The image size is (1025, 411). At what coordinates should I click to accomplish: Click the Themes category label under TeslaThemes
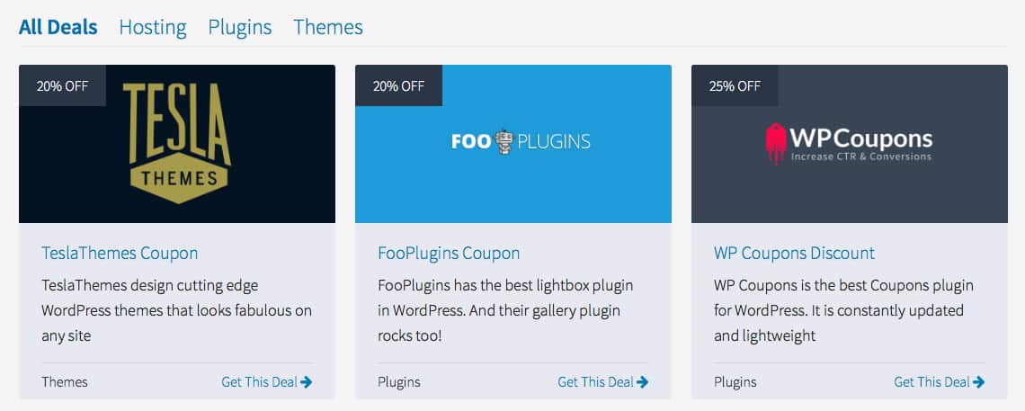click(x=65, y=382)
